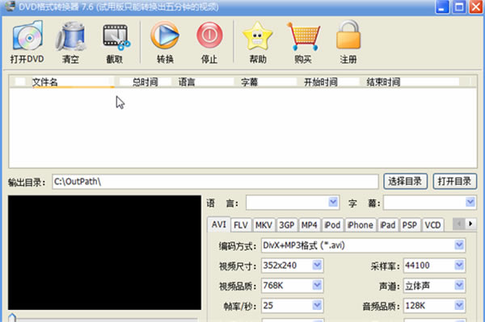Screen dimensions: 485x322
Task: Select the Clip (截取) film scissors icon
Action: coord(116,37)
